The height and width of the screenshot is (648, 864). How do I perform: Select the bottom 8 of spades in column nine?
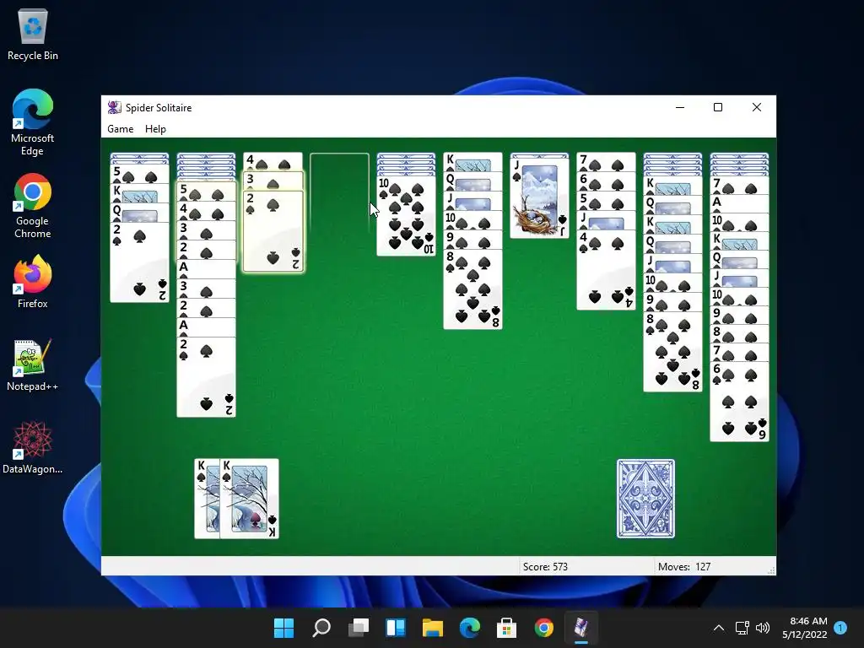[672, 352]
